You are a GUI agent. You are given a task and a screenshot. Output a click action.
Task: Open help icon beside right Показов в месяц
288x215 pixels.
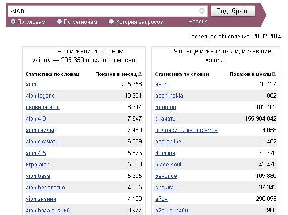pyautogui.click(x=274, y=74)
